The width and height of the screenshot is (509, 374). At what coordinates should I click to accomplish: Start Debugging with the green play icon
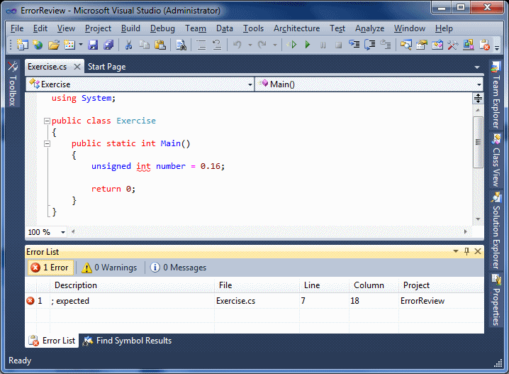point(308,45)
